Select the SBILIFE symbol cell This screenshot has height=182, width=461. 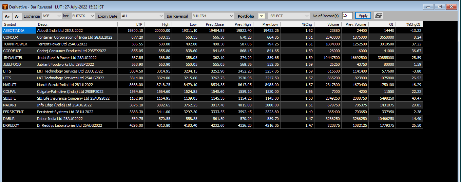point(19,98)
